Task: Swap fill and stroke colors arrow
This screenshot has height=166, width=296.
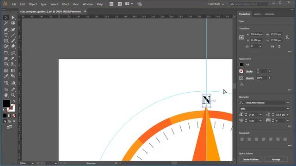Action: click(x=14, y=101)
